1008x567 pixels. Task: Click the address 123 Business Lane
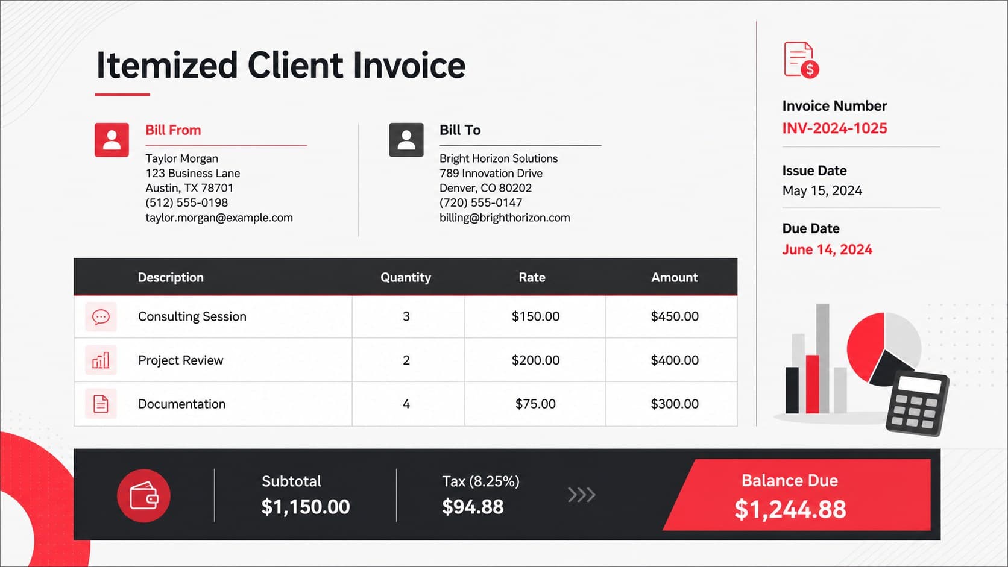pyautogui.click(x=192, y=173)
